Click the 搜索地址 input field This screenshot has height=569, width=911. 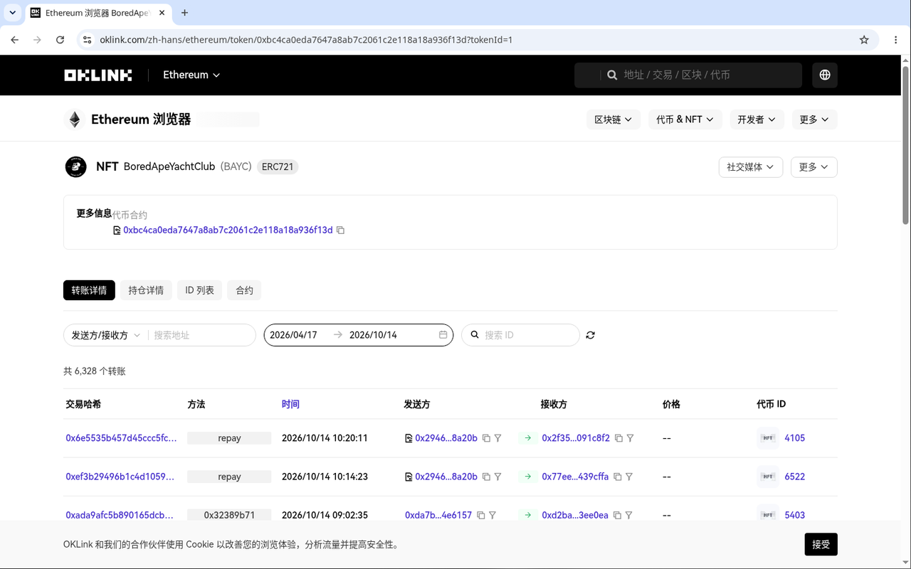(201, 335)
